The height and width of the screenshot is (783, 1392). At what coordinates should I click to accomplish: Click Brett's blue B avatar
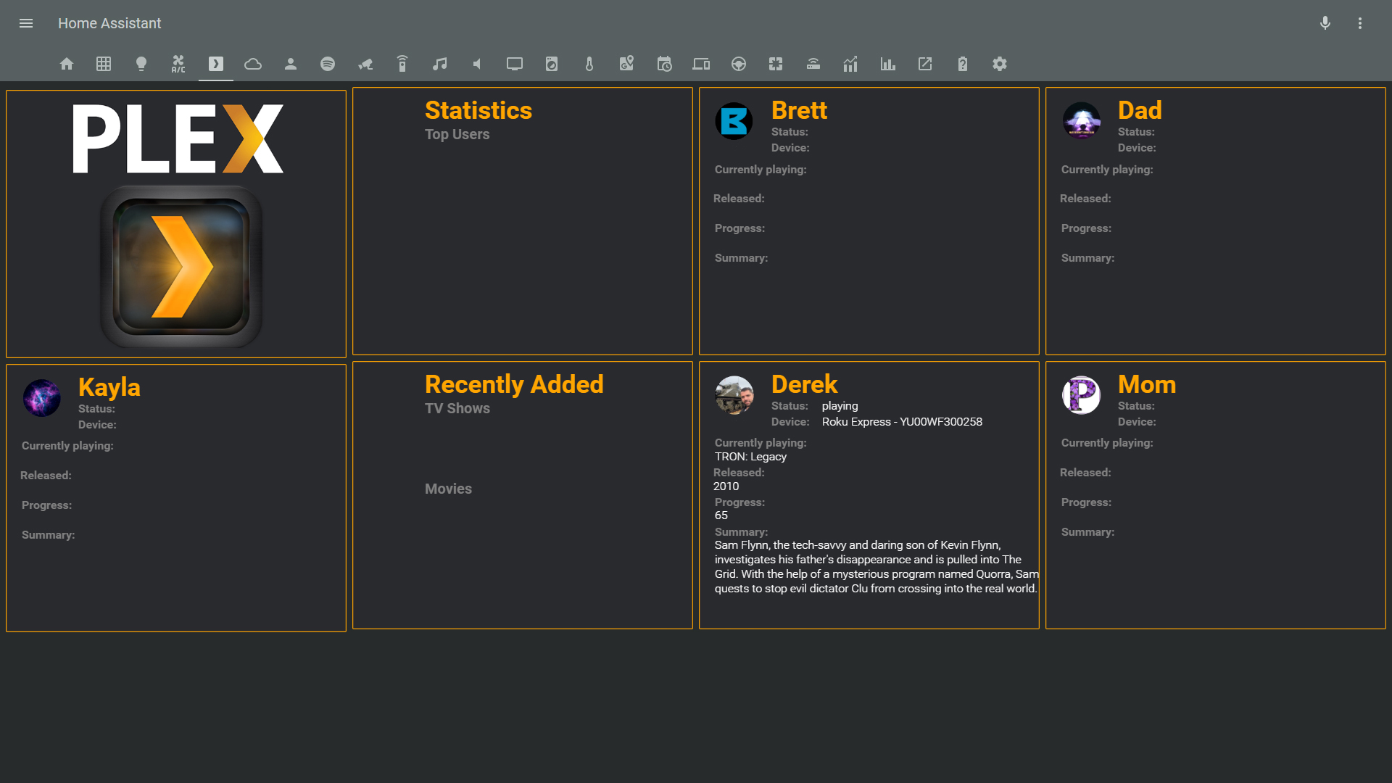(x=734, y=121)
